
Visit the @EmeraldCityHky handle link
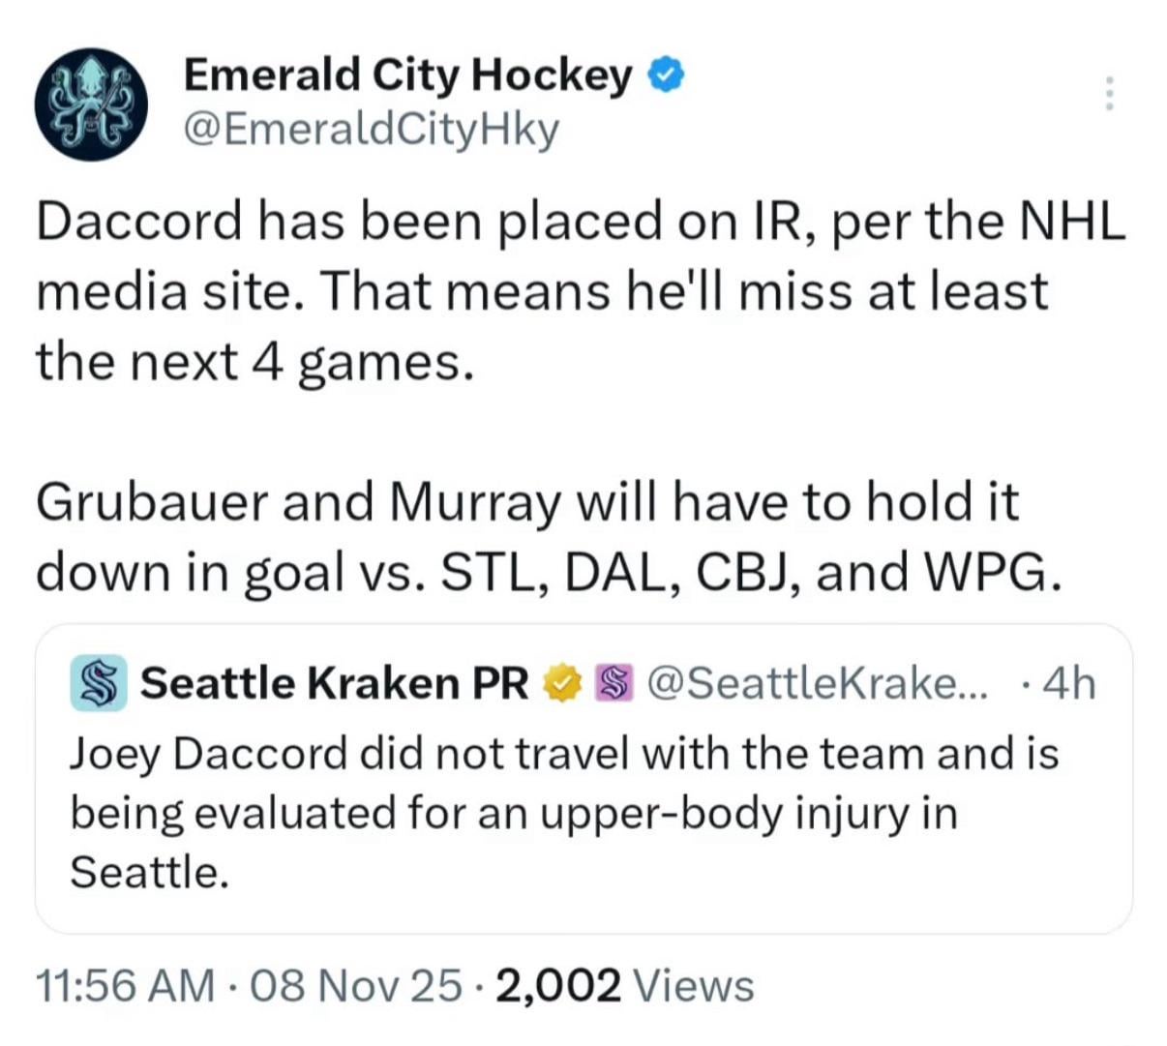coord(371,129)
